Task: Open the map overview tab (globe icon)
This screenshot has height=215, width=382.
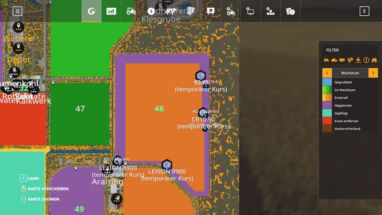Action: (91, 11)
